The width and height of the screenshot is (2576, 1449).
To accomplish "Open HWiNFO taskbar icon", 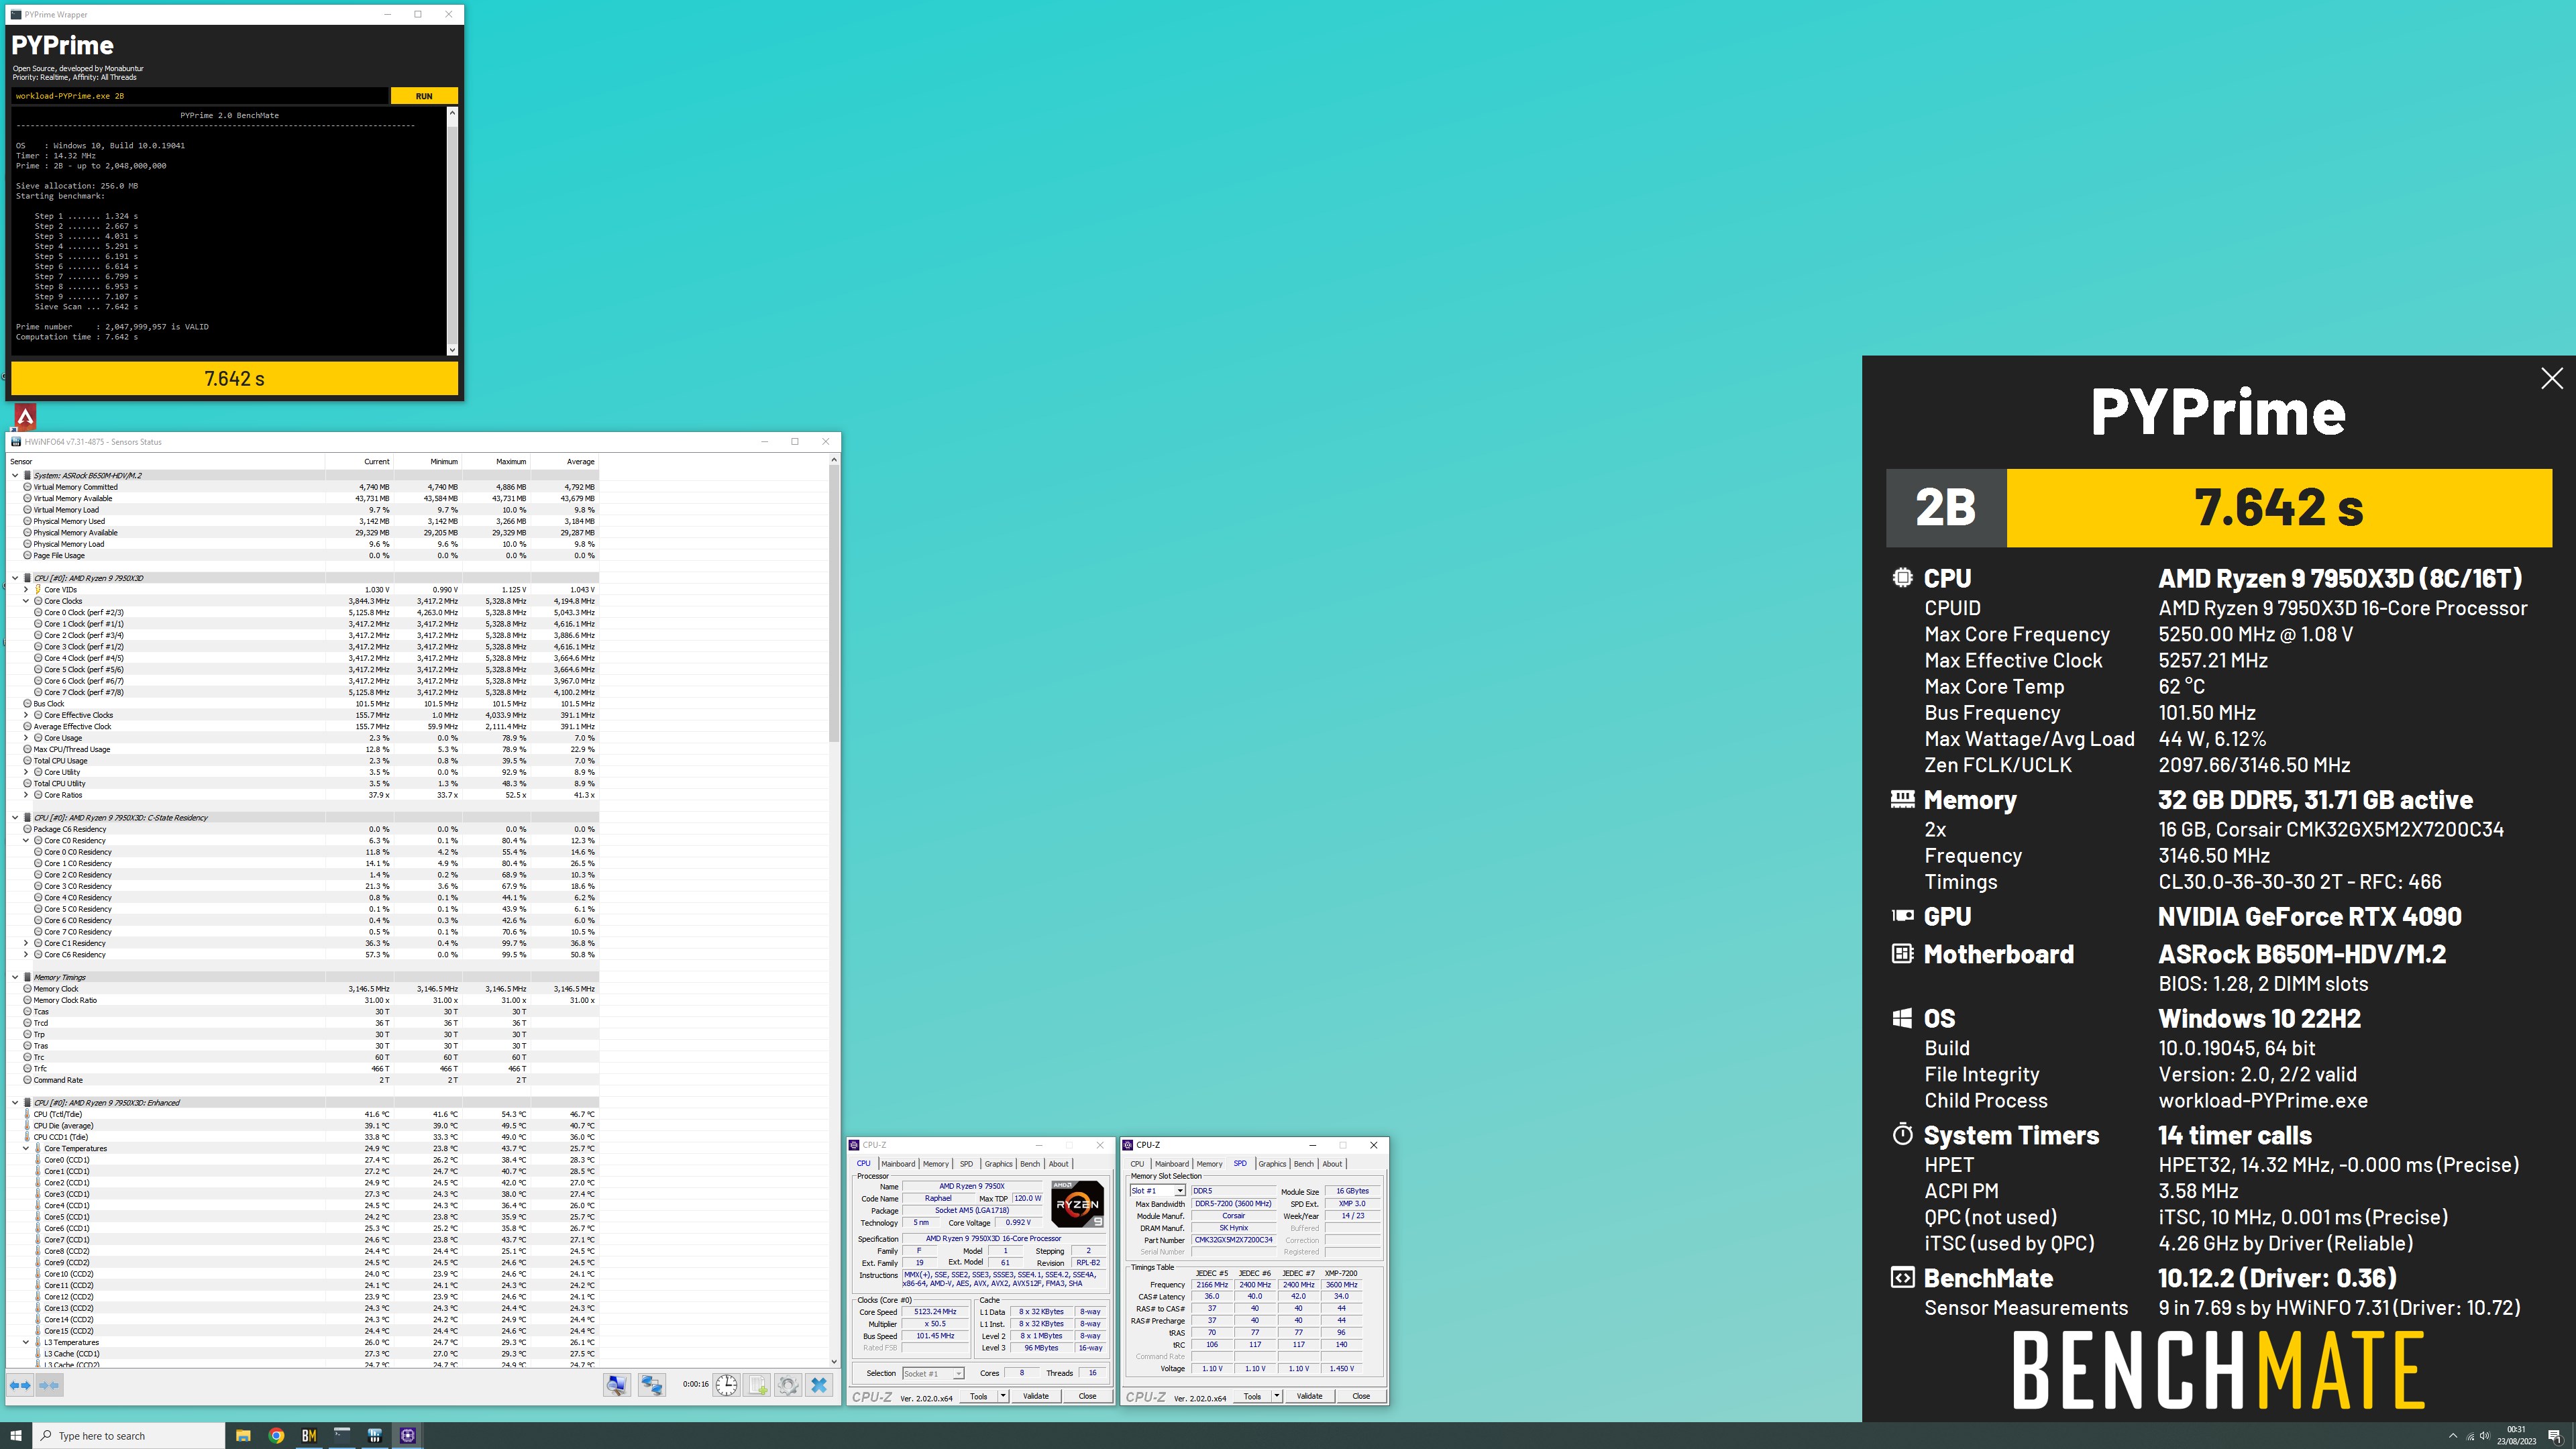I will 375,1435.
